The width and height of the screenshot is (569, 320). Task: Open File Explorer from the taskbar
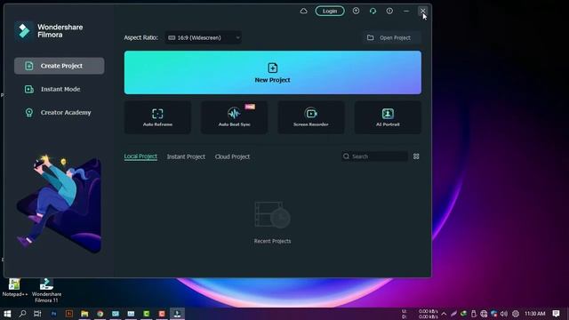[x=84, y=314]
